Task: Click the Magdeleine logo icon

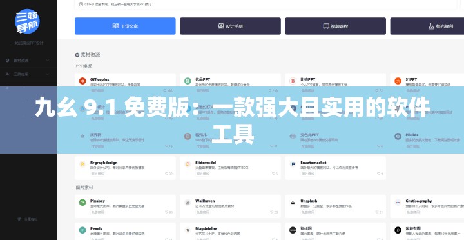Action: click(x=188, y=230)
